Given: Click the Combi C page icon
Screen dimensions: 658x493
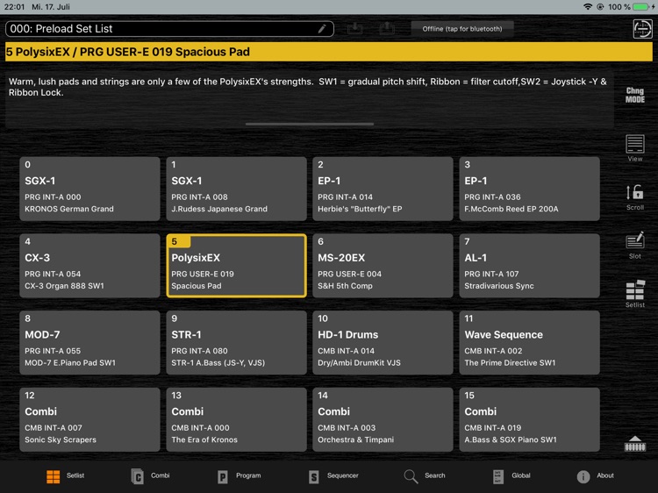Looking at the screenshot, I should point(137,476).
